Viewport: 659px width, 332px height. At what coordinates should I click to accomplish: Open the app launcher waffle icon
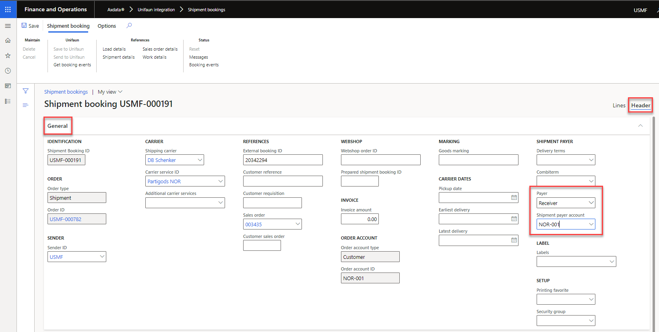8,9
